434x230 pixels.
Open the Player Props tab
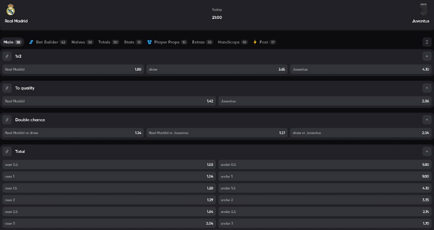tap(167, 42)
